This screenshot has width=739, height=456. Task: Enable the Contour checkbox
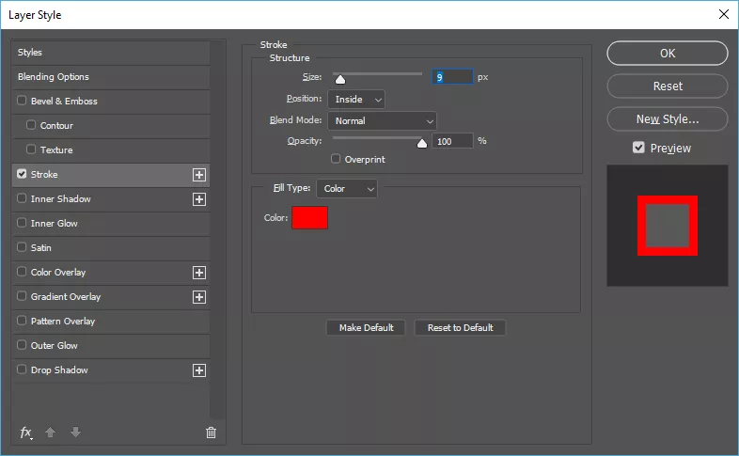(31, 125)
